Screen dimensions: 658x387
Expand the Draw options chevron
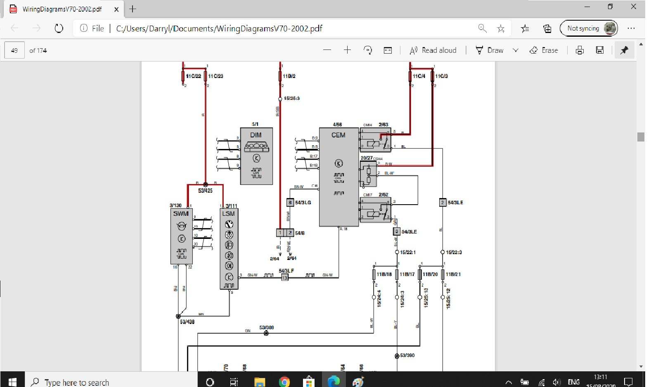coord(515,50)
